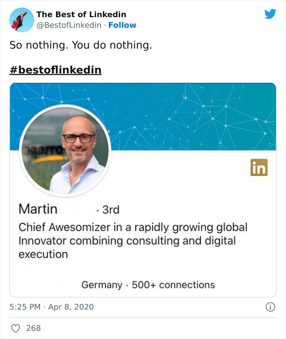This screenshot has height=339, width=286.
Task: Click the "So nothing. You do nothing." text
Action: tap(80, 45)
